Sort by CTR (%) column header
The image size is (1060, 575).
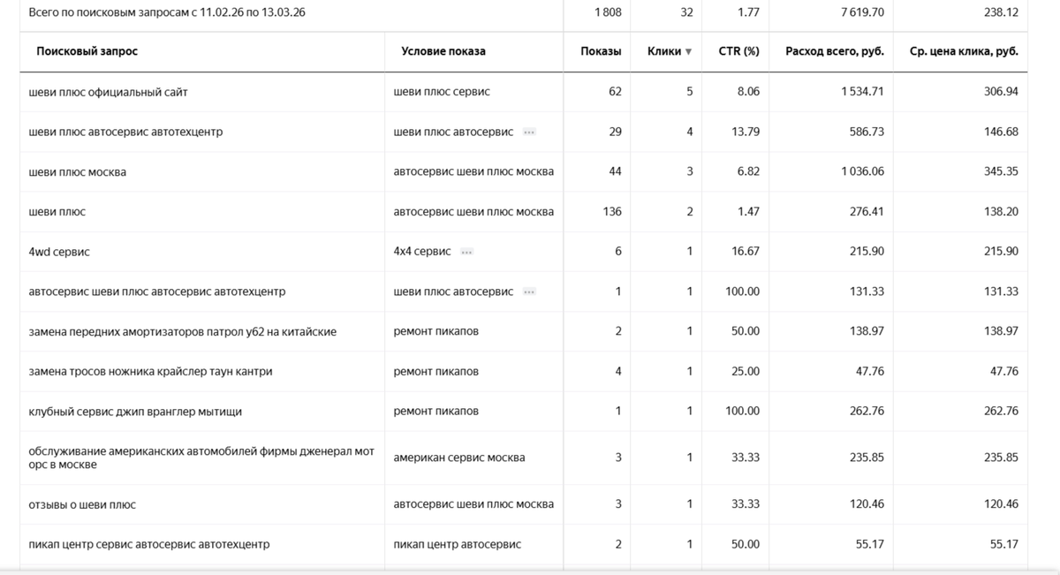coord(738,51)
